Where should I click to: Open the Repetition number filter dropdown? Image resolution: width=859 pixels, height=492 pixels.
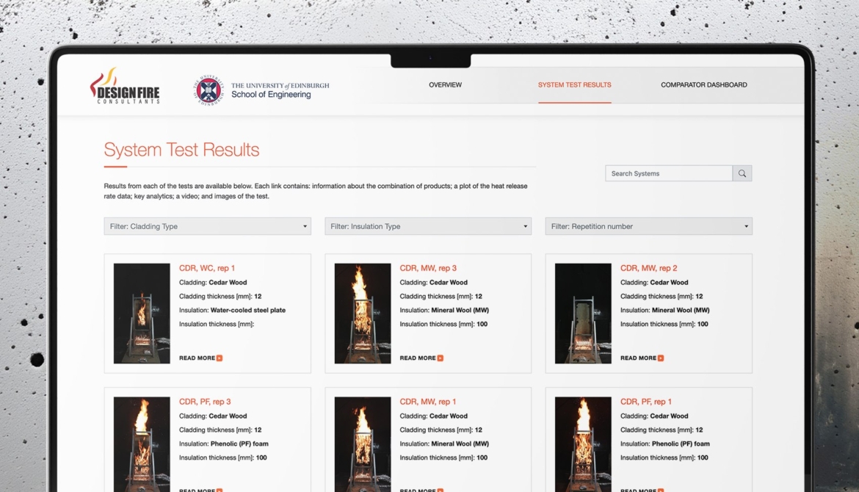(648, 226)
